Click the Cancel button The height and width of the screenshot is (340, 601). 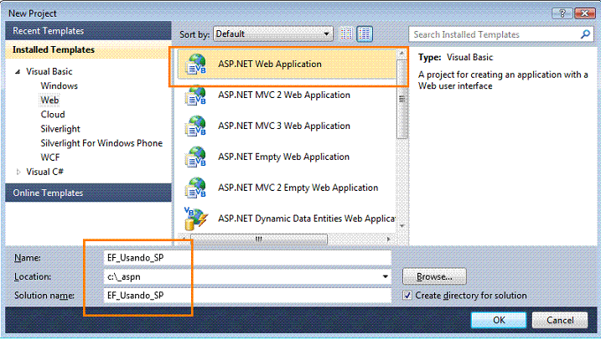(x=560, y=320)
